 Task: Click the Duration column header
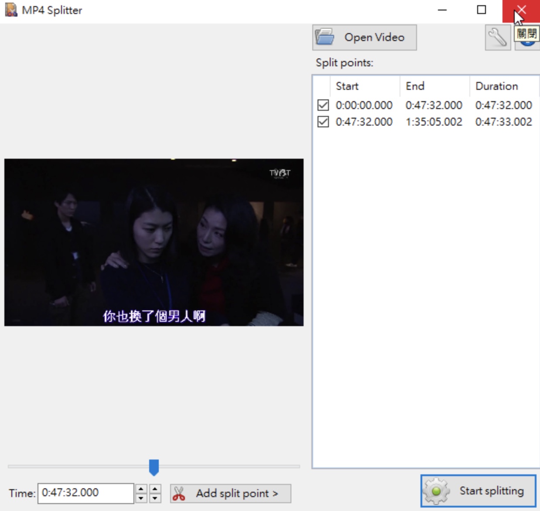point(505,86)
